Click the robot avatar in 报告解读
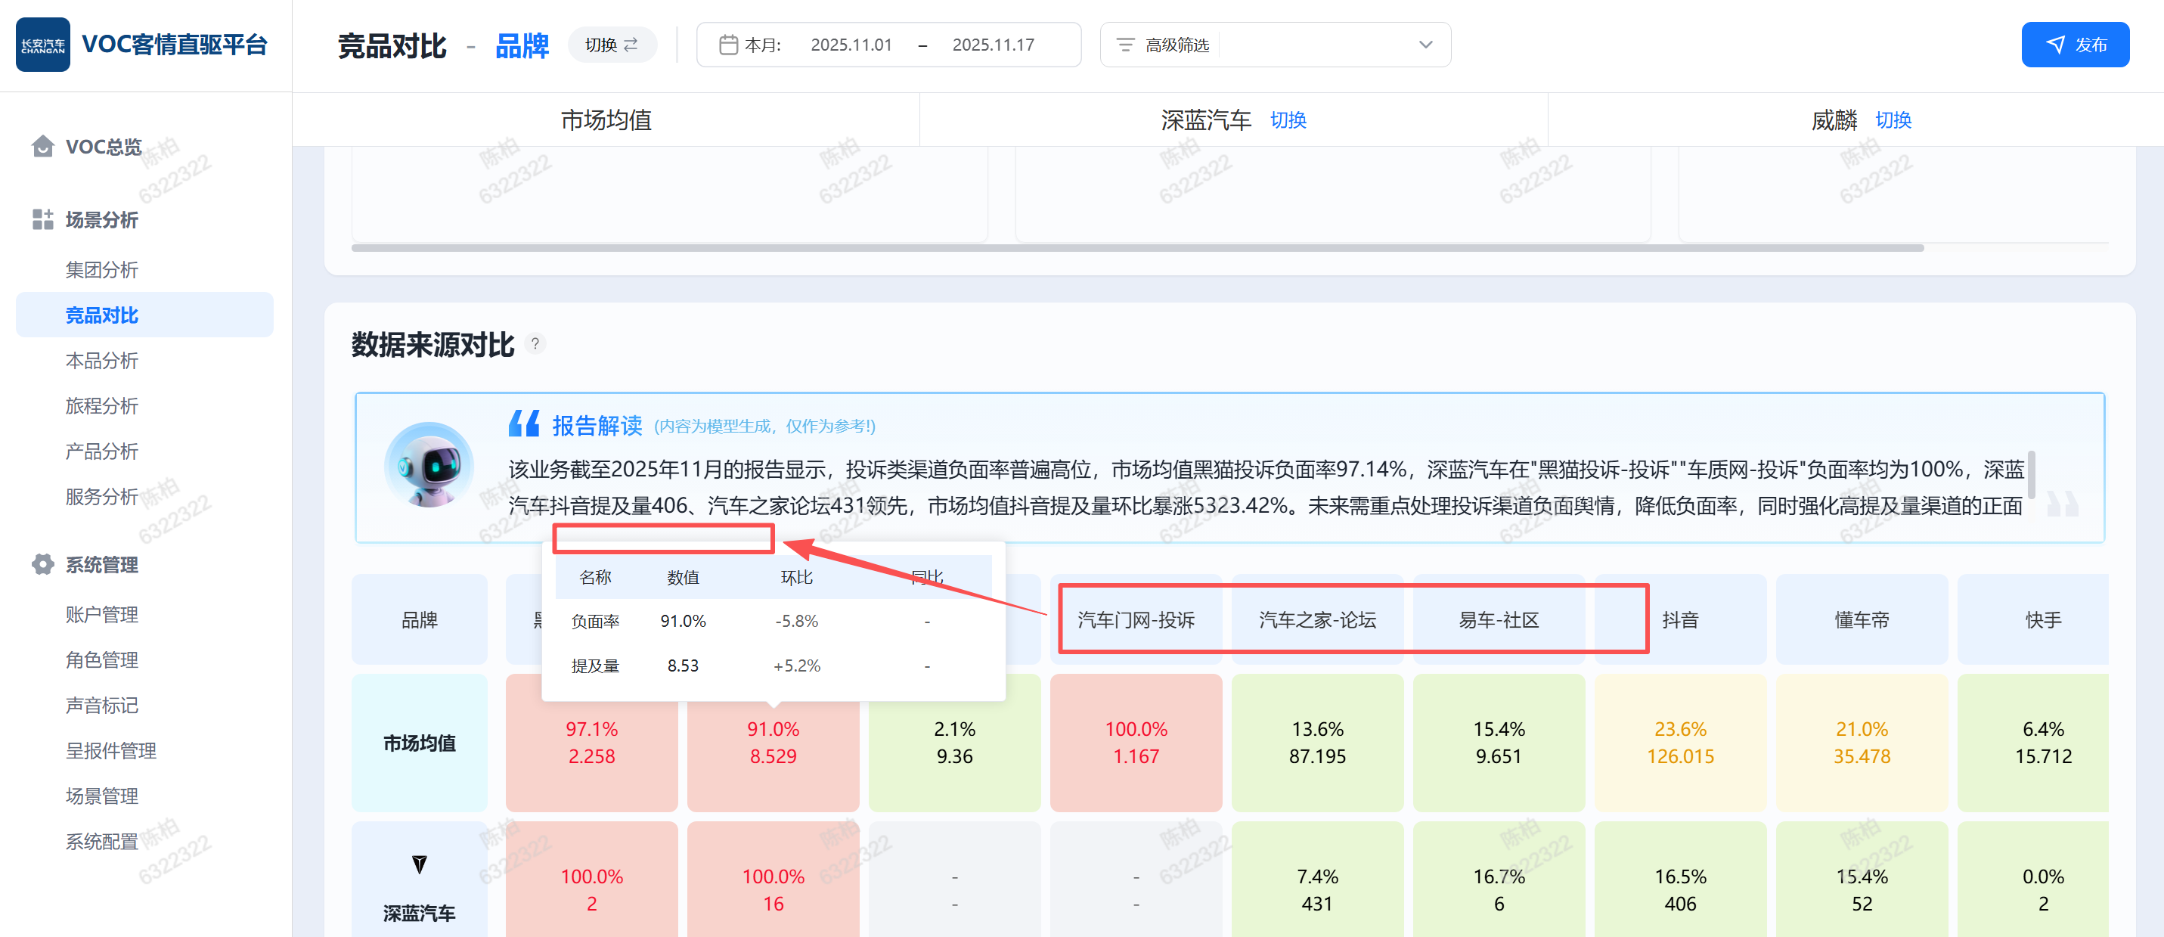The height and width of the screenshot is (937, 2164). (429, 464)
